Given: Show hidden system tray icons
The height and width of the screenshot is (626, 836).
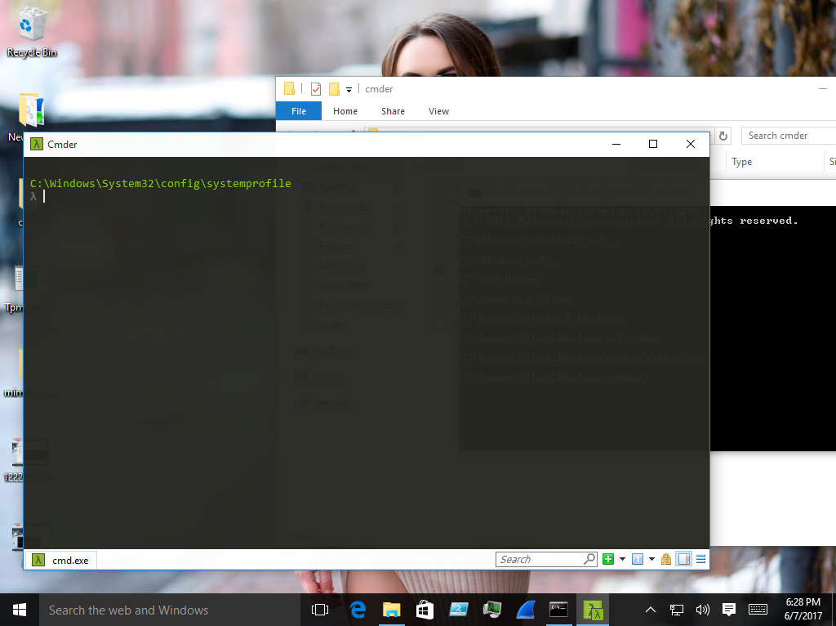Looking at the screenshot, I should pyautogui.click(x=651, y=610).
